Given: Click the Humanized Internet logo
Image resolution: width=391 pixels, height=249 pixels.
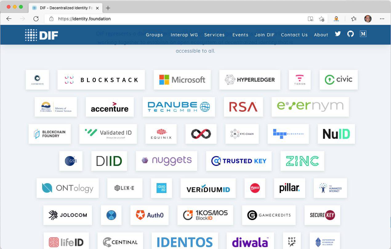Looking at the screenshot, I should (330, 188).
